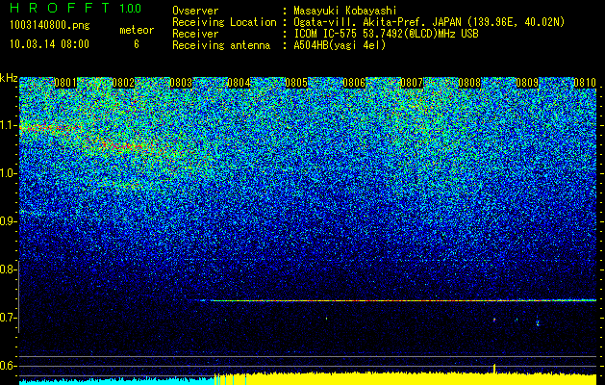Click the kHz axis unit label

pos(9,78)
